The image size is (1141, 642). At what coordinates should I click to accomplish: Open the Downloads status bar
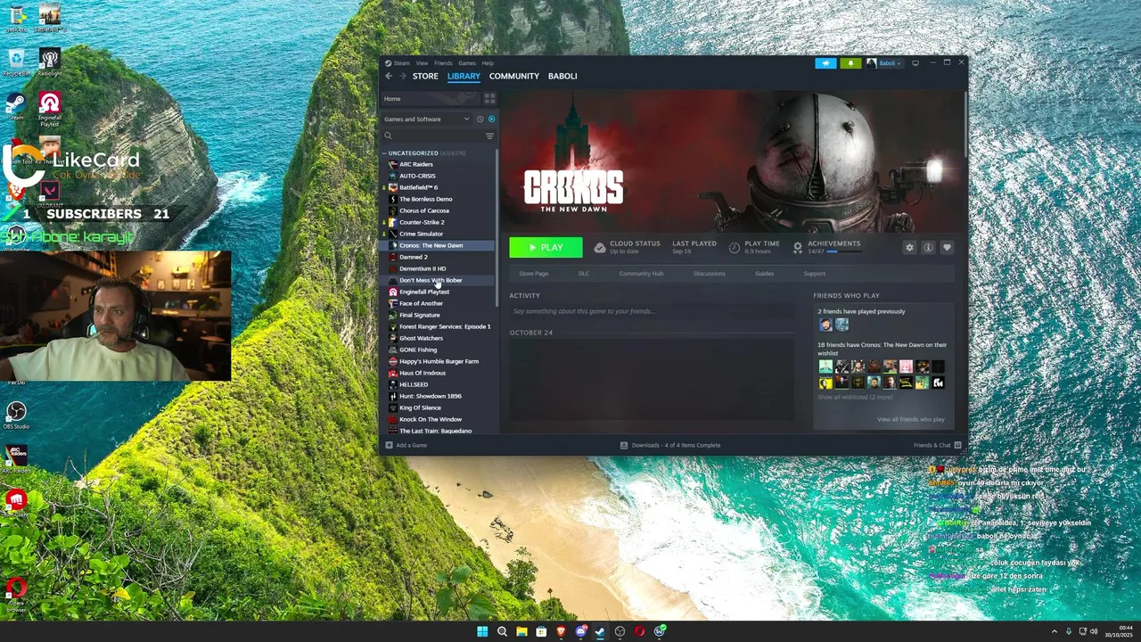tap(670, 445)
